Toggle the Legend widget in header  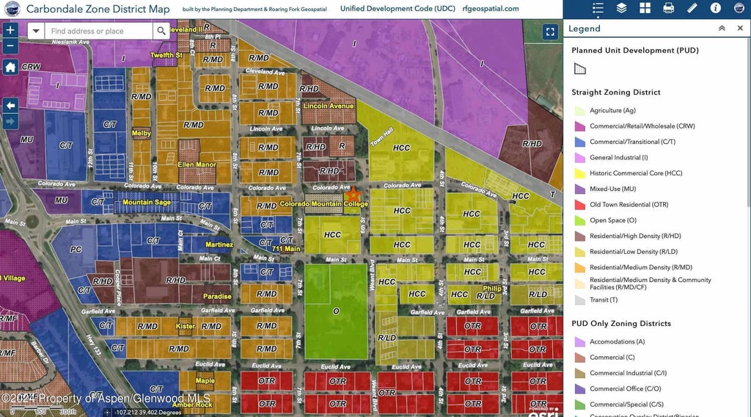[x=598, y=8]
